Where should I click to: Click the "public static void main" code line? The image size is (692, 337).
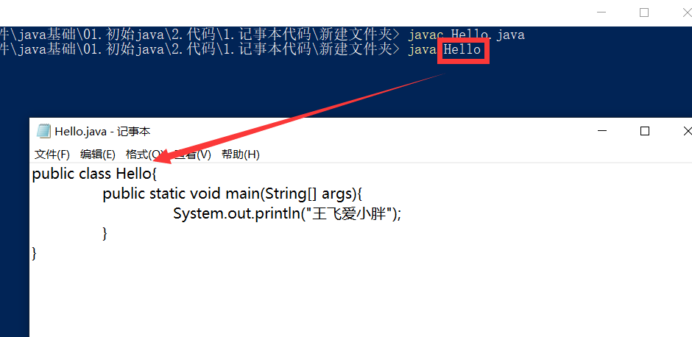[x=232, y=194]
